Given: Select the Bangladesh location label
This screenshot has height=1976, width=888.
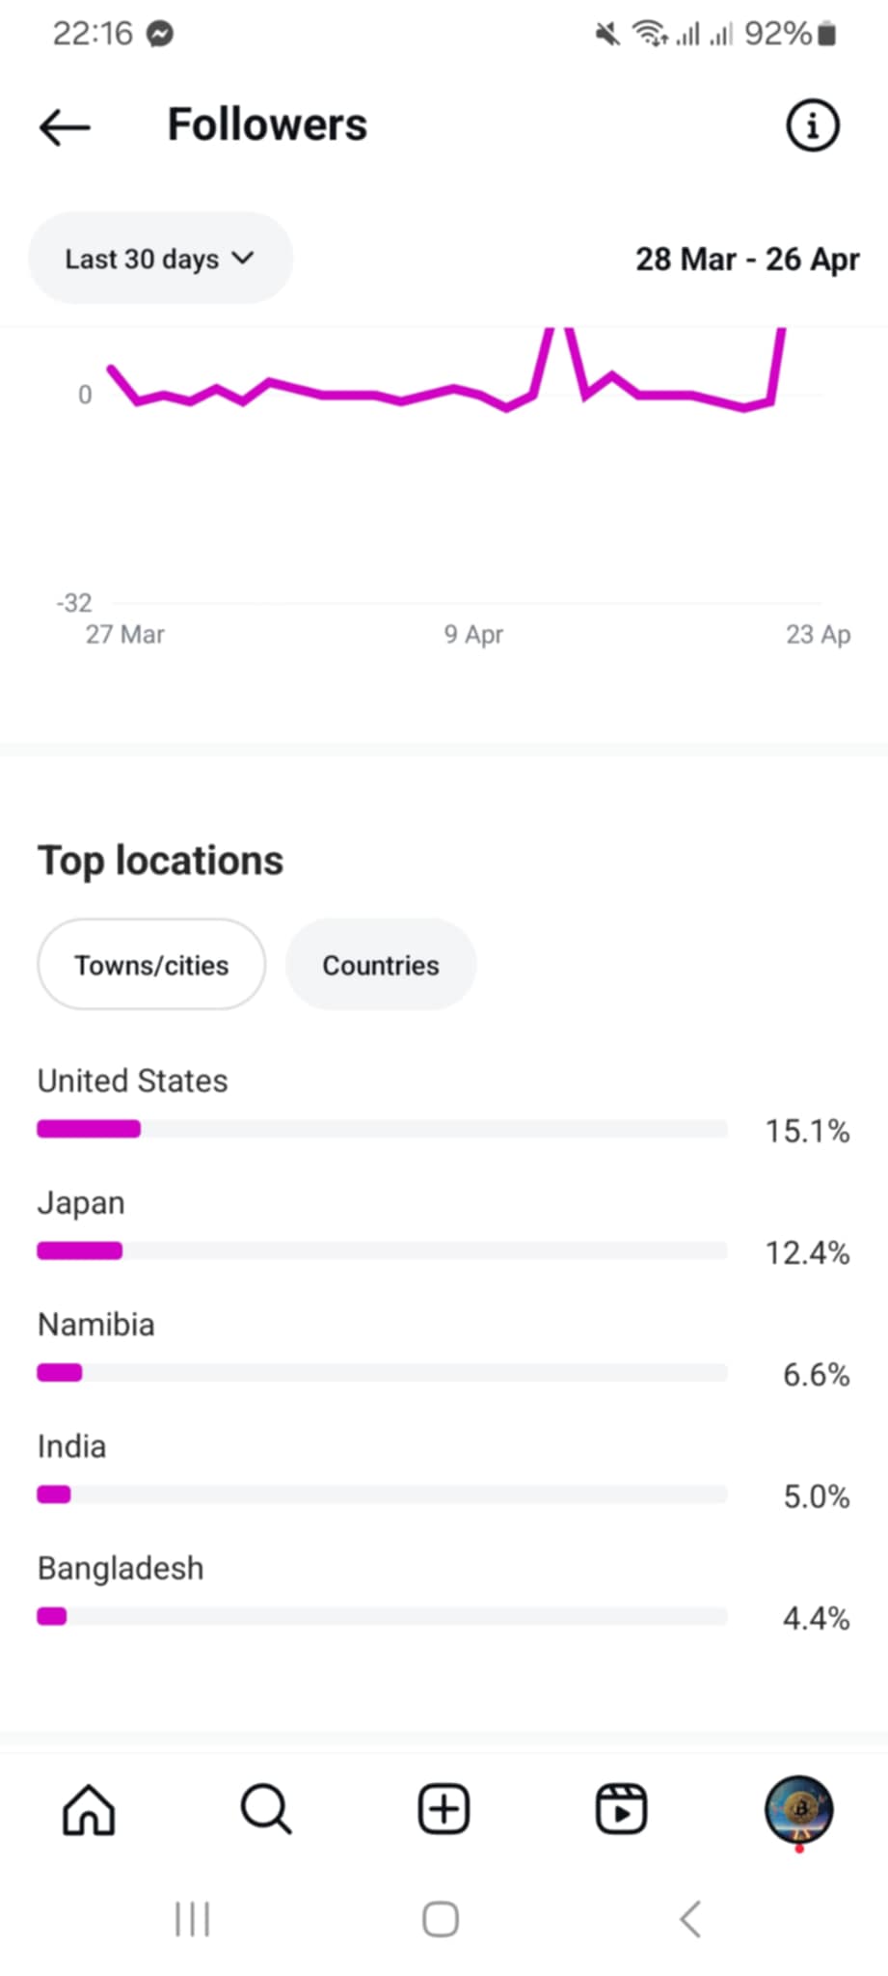Looking at the screenshot, I should point(121,1569).
